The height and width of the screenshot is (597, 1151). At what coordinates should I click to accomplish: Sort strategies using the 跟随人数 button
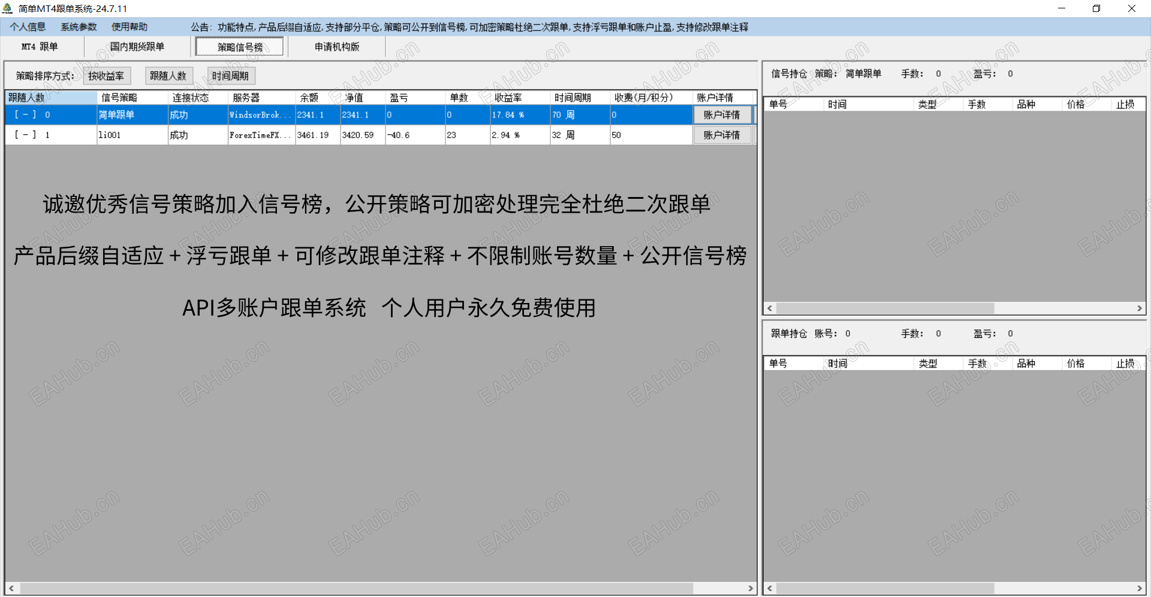(168, 75)
